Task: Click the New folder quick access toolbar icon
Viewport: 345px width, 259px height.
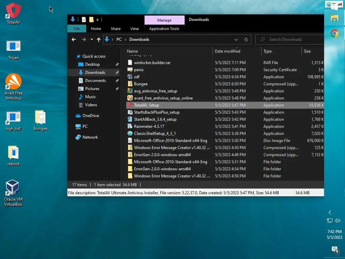Action: pos(91,20)
